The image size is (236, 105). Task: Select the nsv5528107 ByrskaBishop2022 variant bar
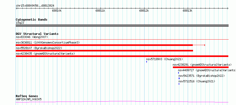point(104,51)
